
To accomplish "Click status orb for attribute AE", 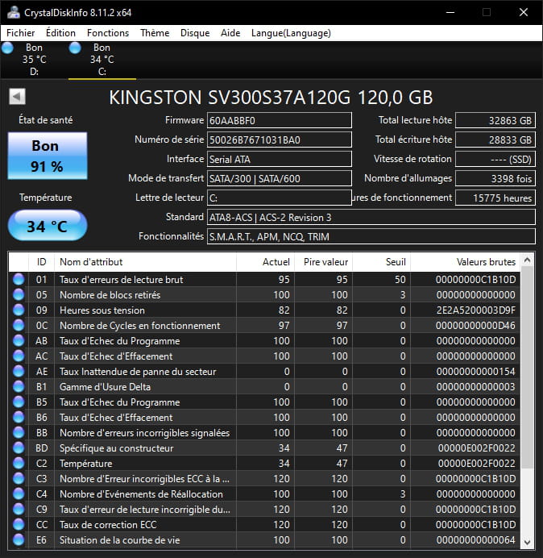I will [x=19, y=371].
